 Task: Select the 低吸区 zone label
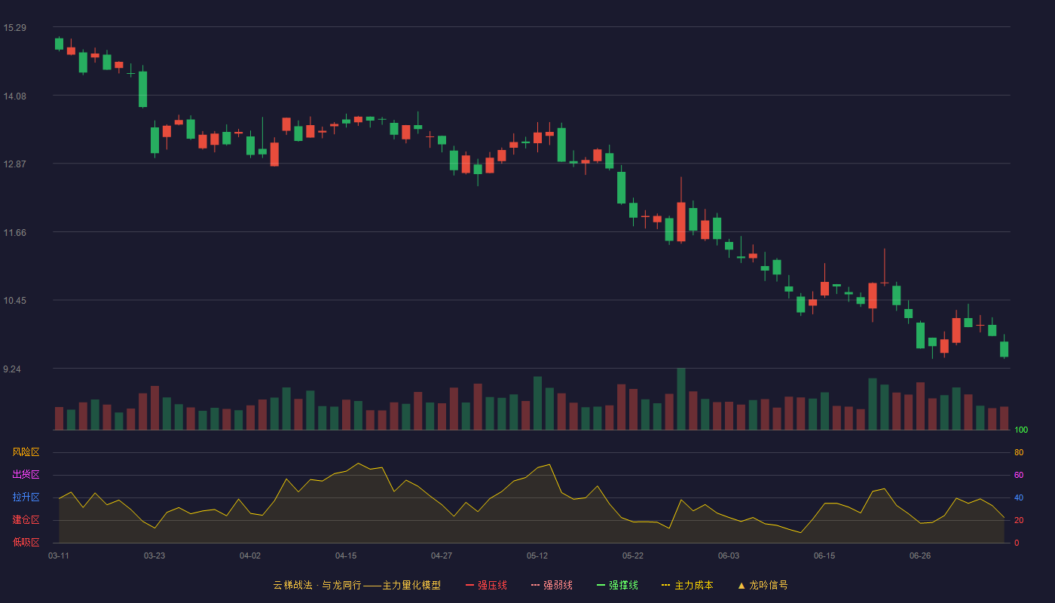point(26,542)
